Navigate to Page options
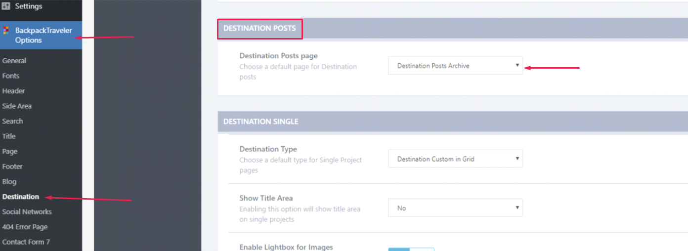This screenshot has height=251, width=688. (10, 152)
